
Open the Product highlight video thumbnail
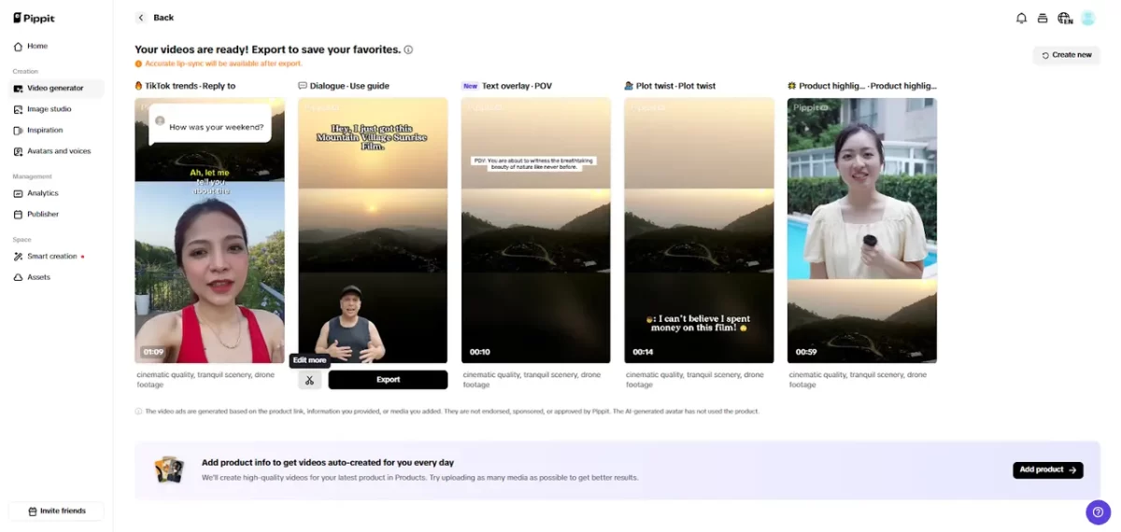click(862, 231)
